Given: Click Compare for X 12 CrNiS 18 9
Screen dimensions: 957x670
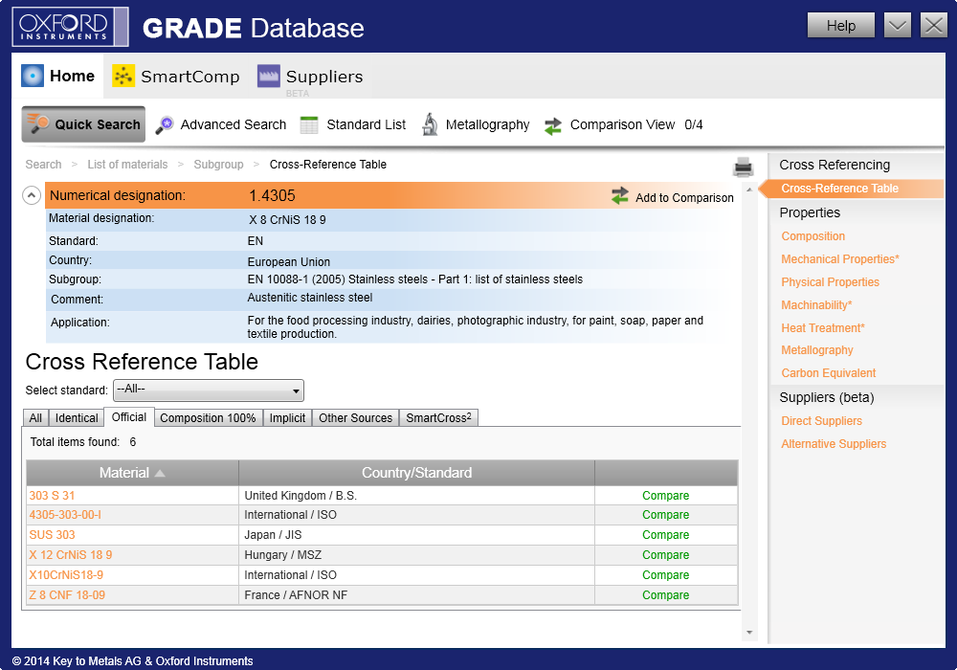Looking at the screenshot, I should click(665, 555).
